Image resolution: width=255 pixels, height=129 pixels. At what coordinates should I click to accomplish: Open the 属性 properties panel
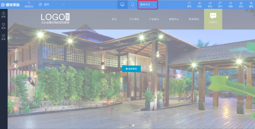click(251, 4)
